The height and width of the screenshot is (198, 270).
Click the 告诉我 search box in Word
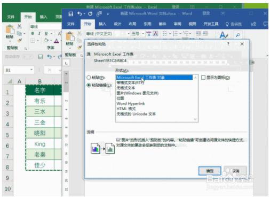234,24
